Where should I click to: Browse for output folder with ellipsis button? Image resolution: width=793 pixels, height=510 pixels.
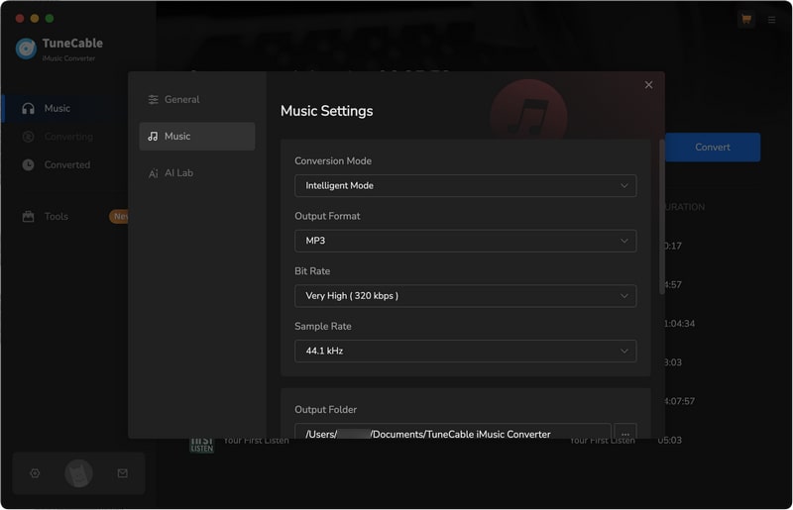(625, 432)
